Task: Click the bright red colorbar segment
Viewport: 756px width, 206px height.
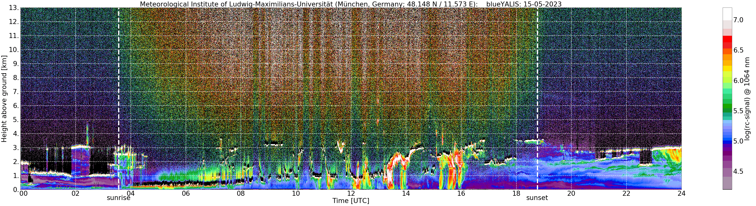Action: [727, 39]
